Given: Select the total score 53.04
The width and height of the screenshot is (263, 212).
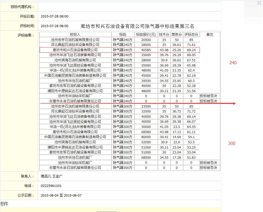Looking at the screenshot, I should point(191,152).
